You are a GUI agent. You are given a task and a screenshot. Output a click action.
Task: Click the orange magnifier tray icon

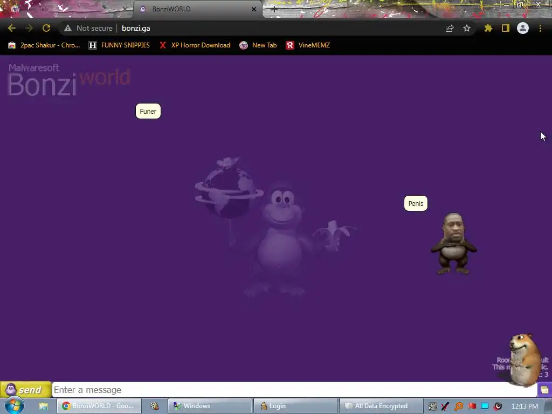tap(459, 406)
